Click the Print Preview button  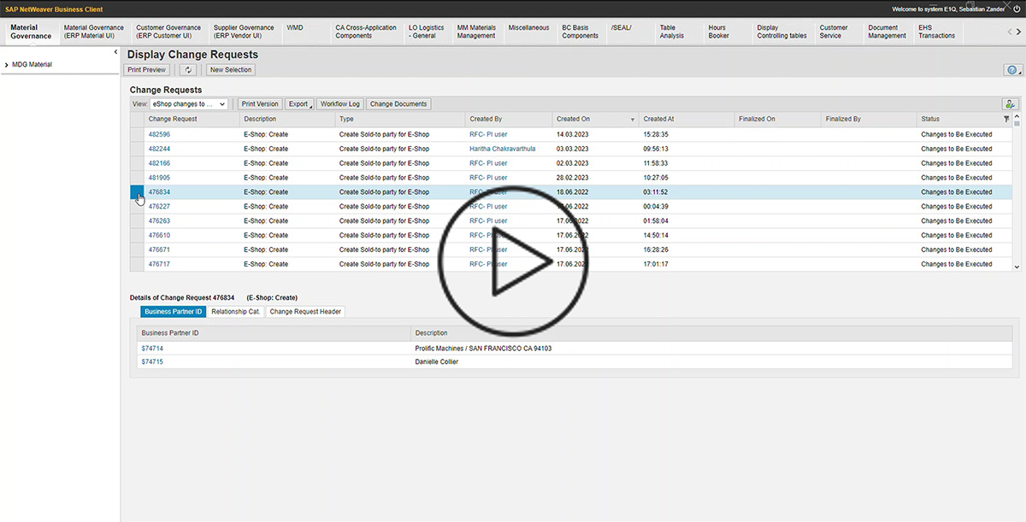click(147, 70)
